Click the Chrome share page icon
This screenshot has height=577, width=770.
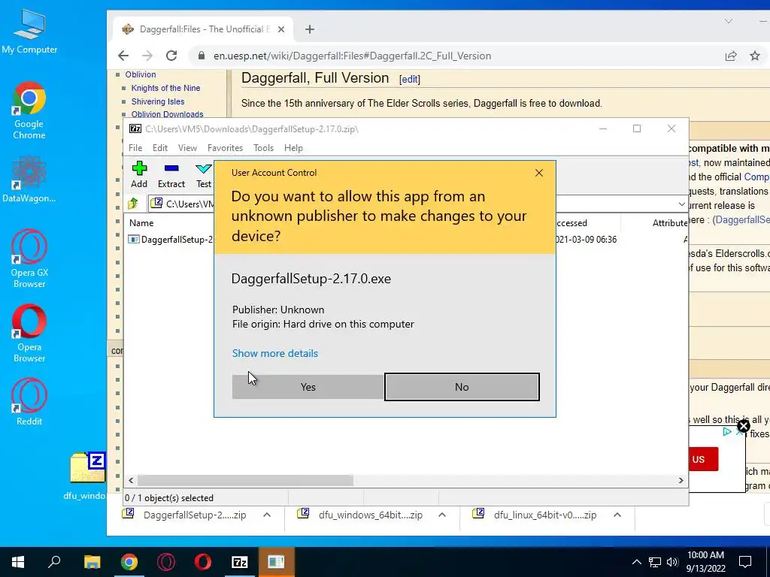coord(731,56)
